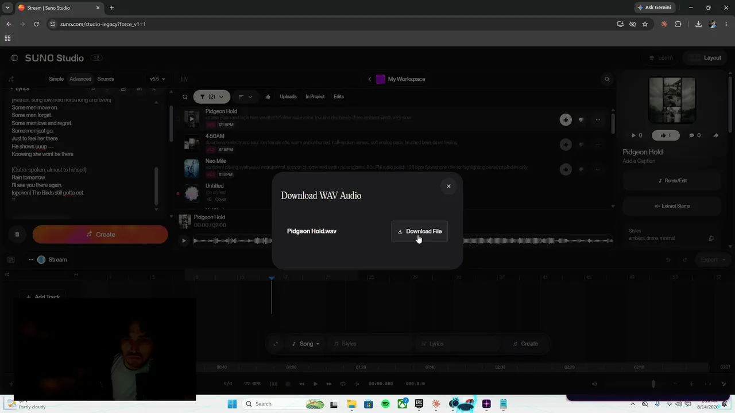Click Create in the bottom prompt bar
The width and height of the screenshot is (735, 413).
coord(526,344)
